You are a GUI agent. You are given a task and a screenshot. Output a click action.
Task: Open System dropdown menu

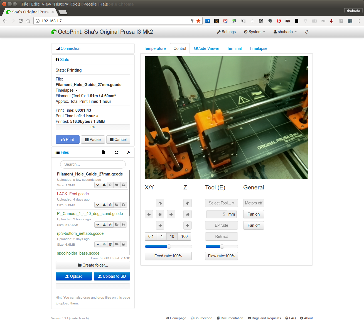tap(255, 32)
